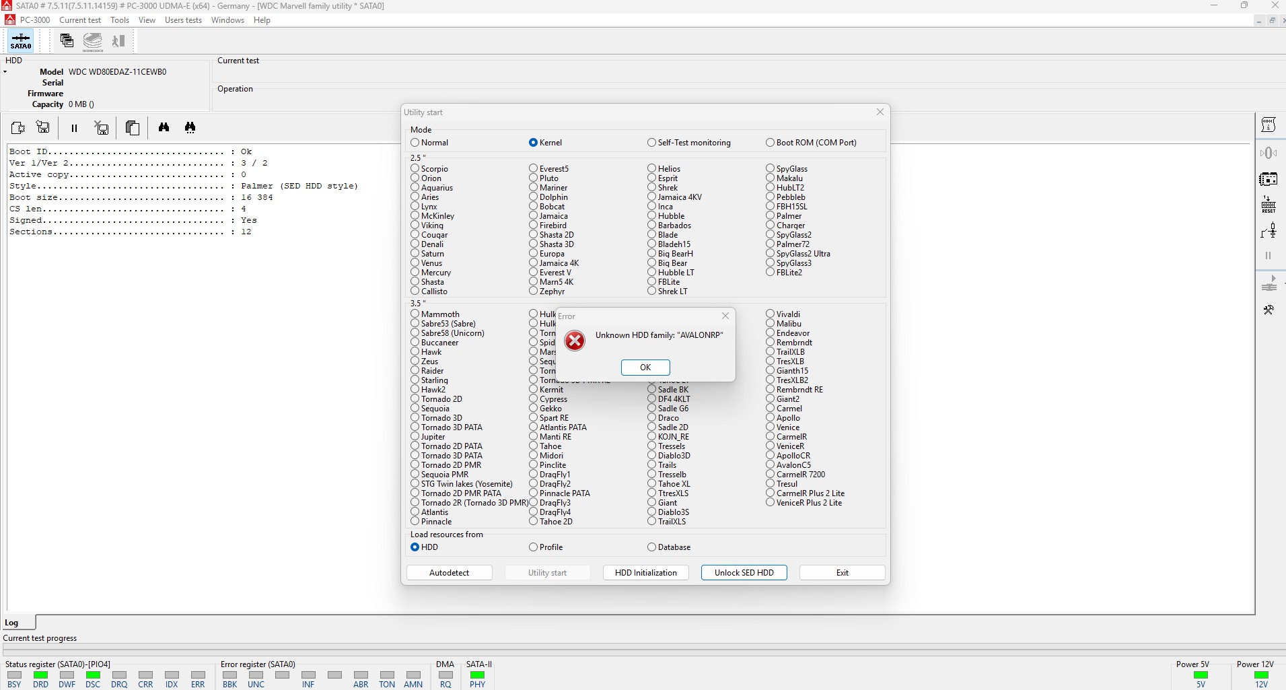Open the Current test menu
Image resolution: width=1286 pixels, height=690 pixels.
(80, 20)
